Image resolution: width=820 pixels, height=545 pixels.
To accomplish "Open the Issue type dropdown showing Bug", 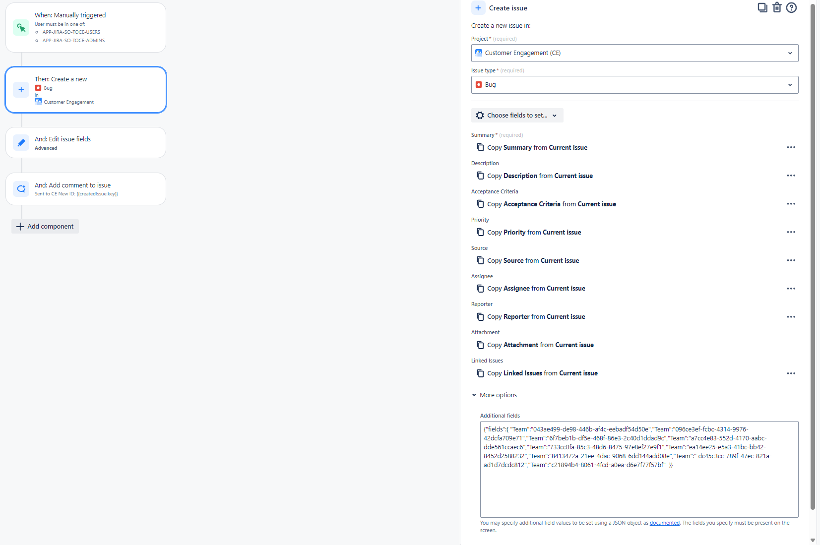I will coord(634,85).
